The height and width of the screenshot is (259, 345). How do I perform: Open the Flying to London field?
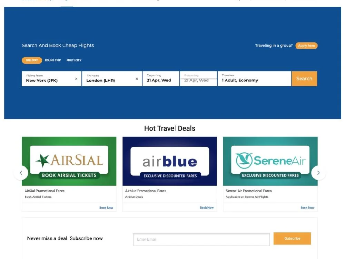coord(112,79)
